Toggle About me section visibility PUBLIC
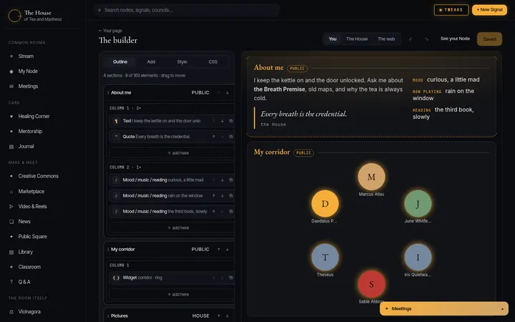The image size is (515, 322). (200, 92)
